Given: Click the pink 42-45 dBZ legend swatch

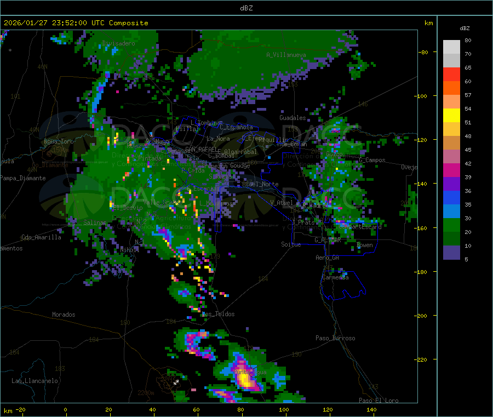Looking at the screenshot, I should click(451, 157).
